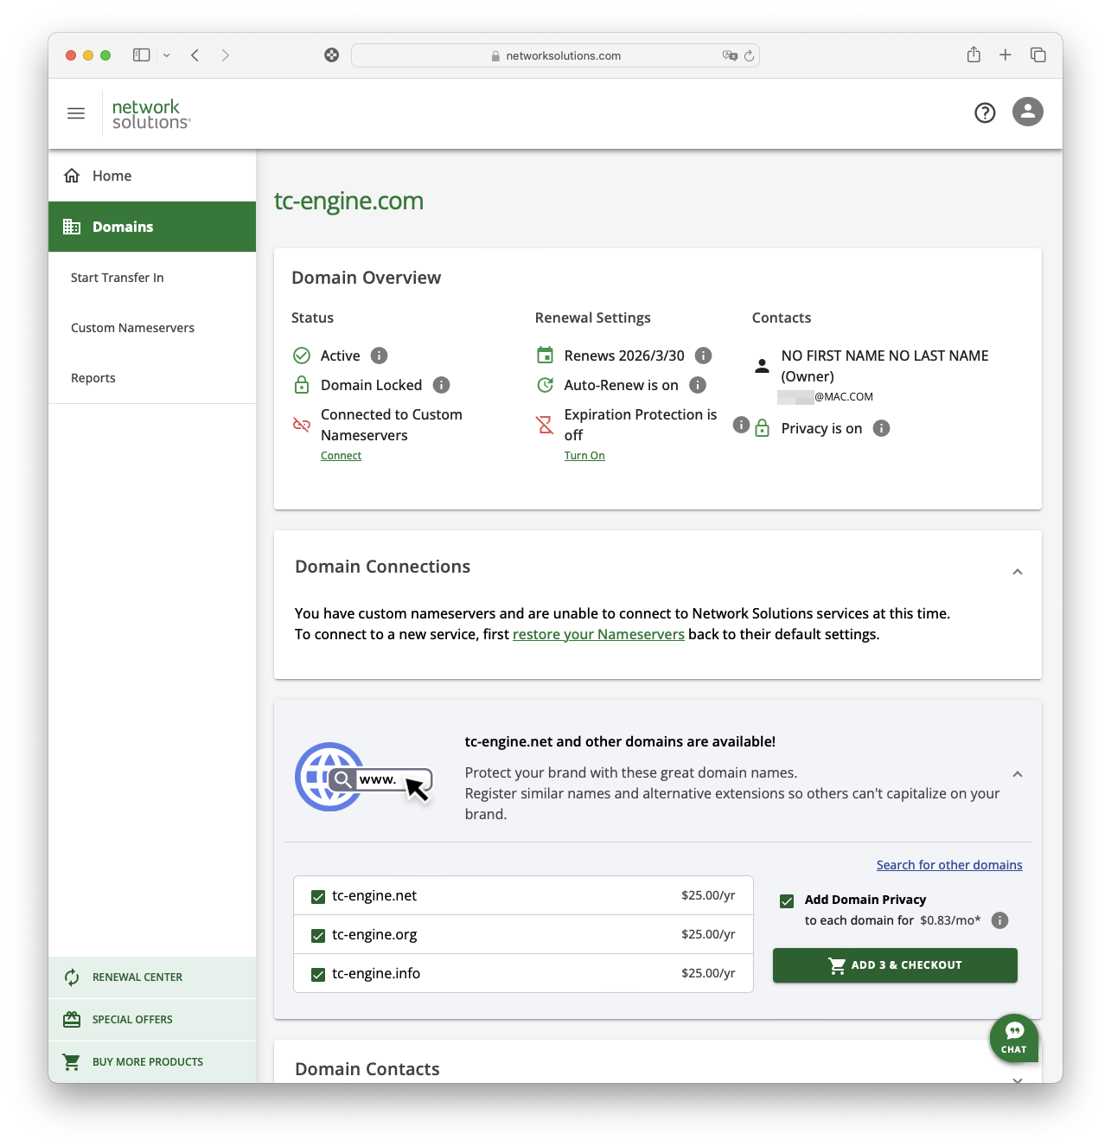The height and width of the screenshot is (1147, 1111).
Task: Click the Safari share icon
Action: [x=974, y=55]
